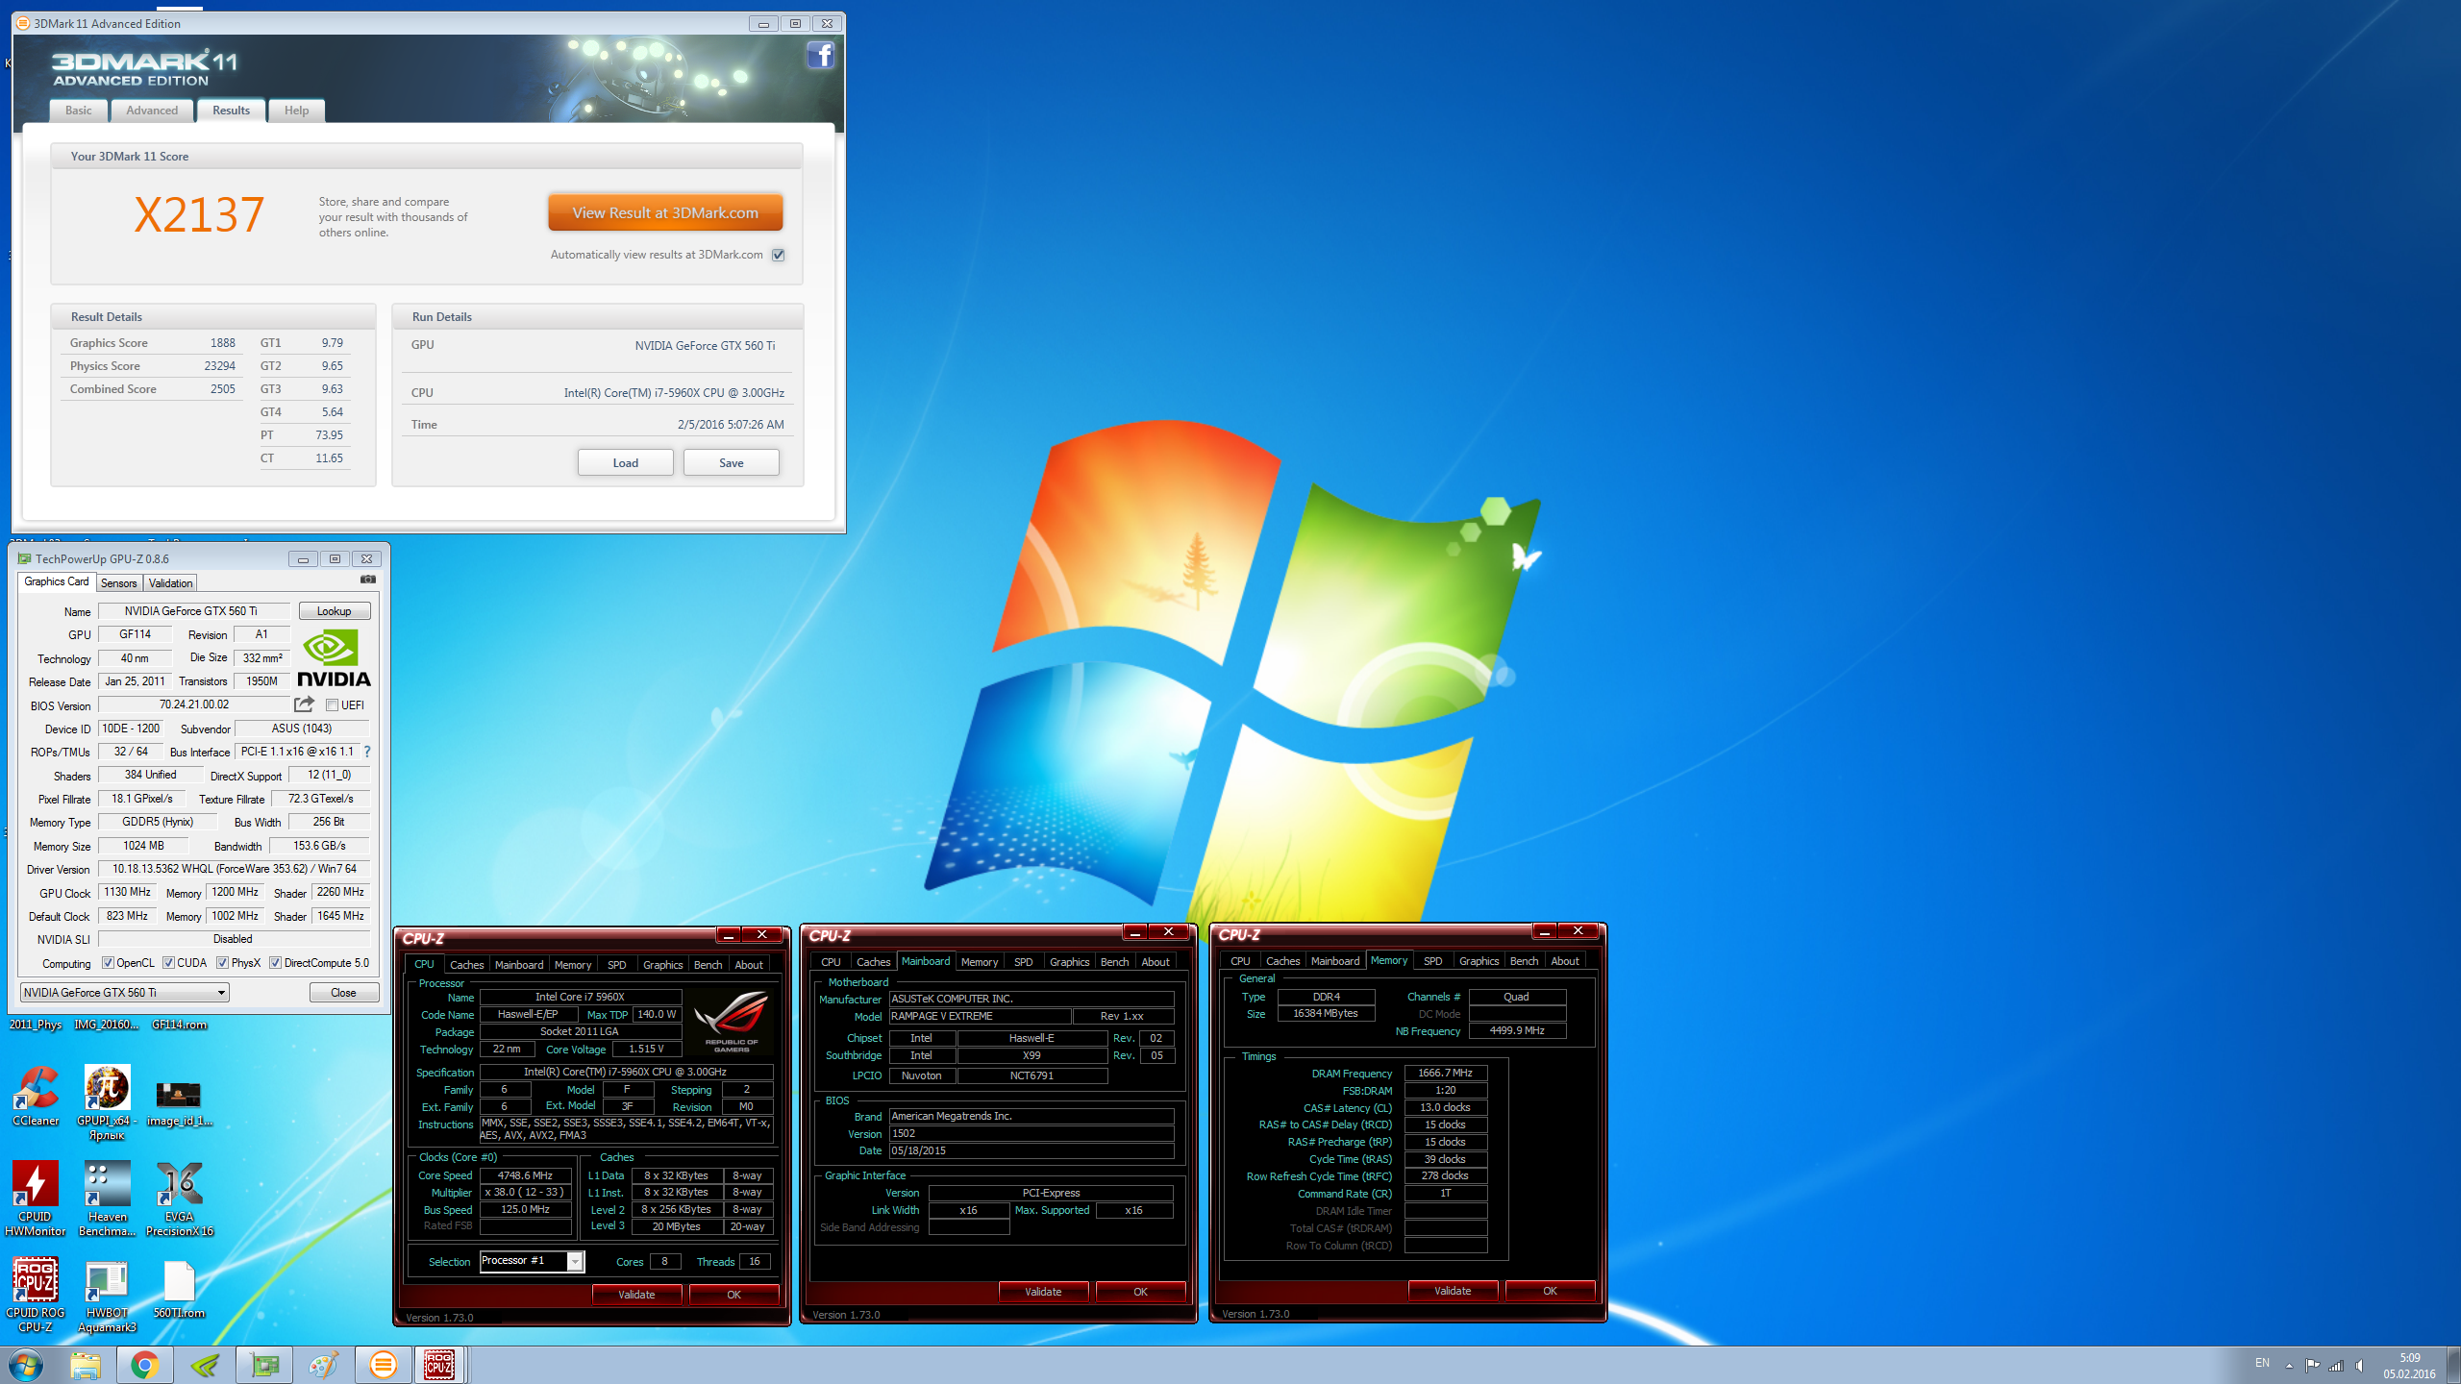2461x1384 pixels.
Task: Open Google Chrome from the taskbar
Action: click(x=144, y=1365)
